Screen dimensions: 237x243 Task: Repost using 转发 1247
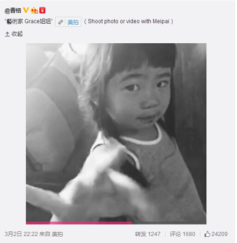coord(148,234)
